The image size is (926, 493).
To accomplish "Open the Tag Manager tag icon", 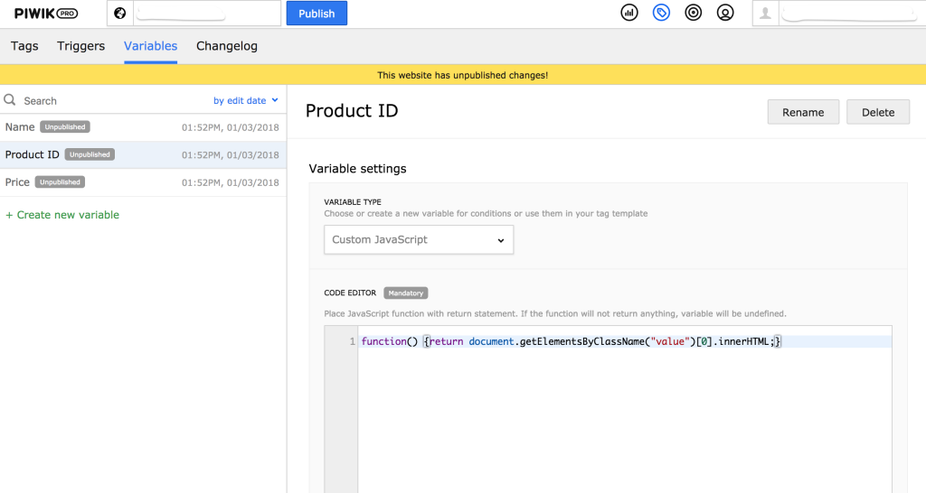I will click(661, 13).
